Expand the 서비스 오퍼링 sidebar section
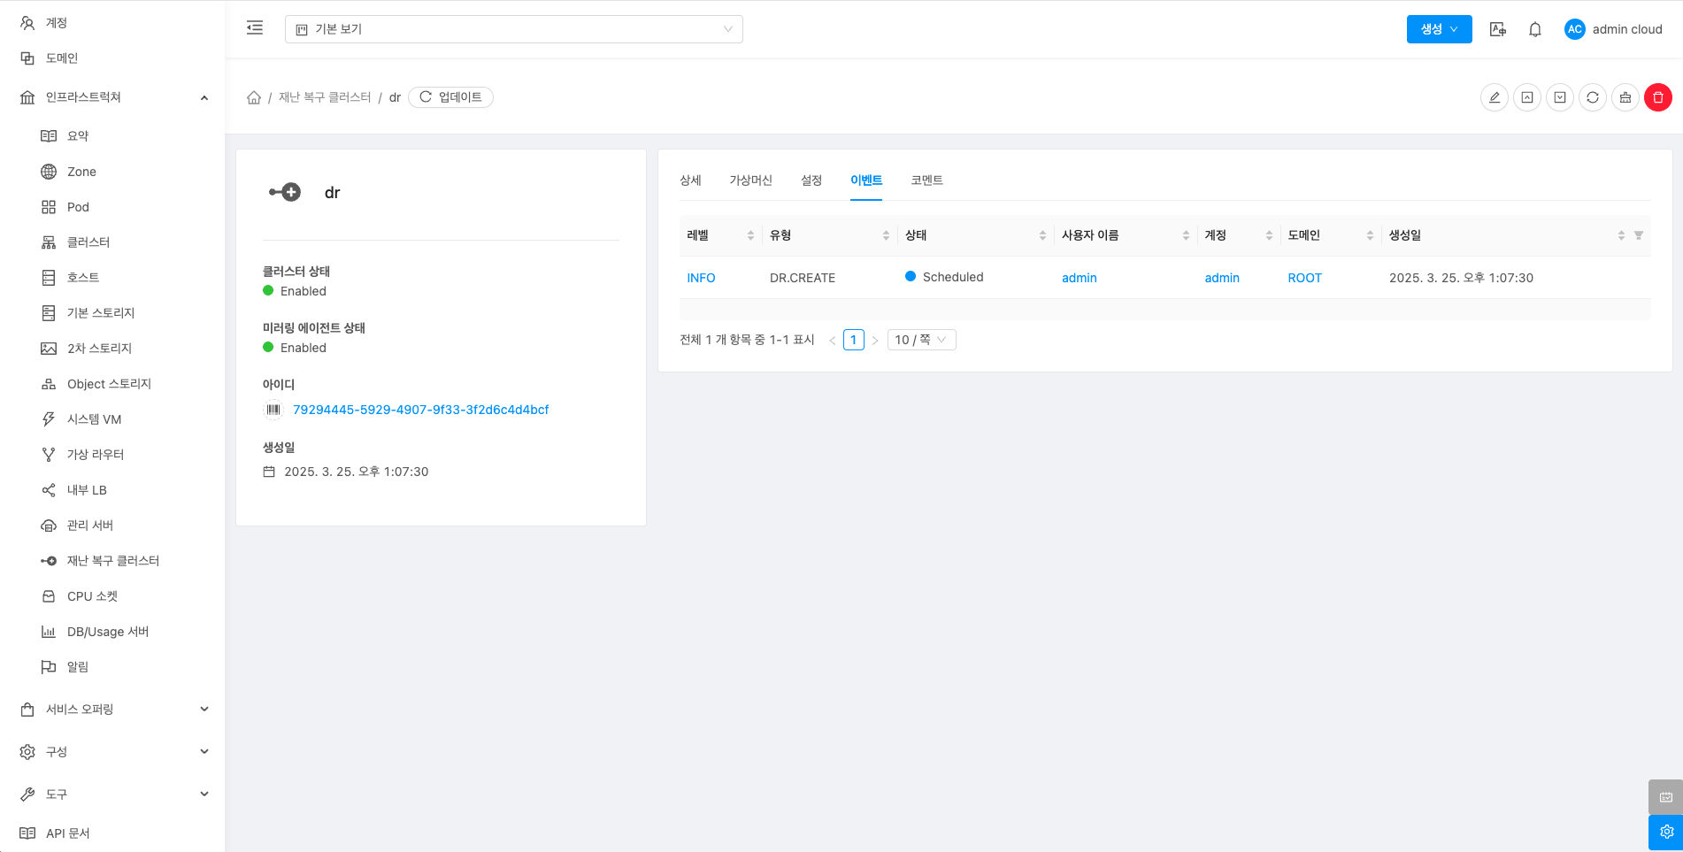The height and width of the screenshot is (852, 1683). [x=113, y=709]
